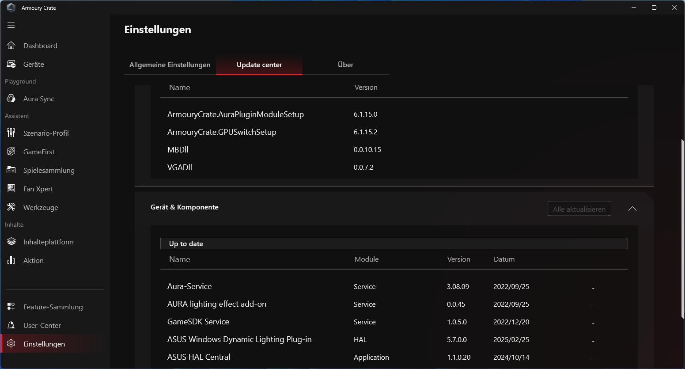
Task: Click the Alle aktualisieren button
Action: (579, 209)
